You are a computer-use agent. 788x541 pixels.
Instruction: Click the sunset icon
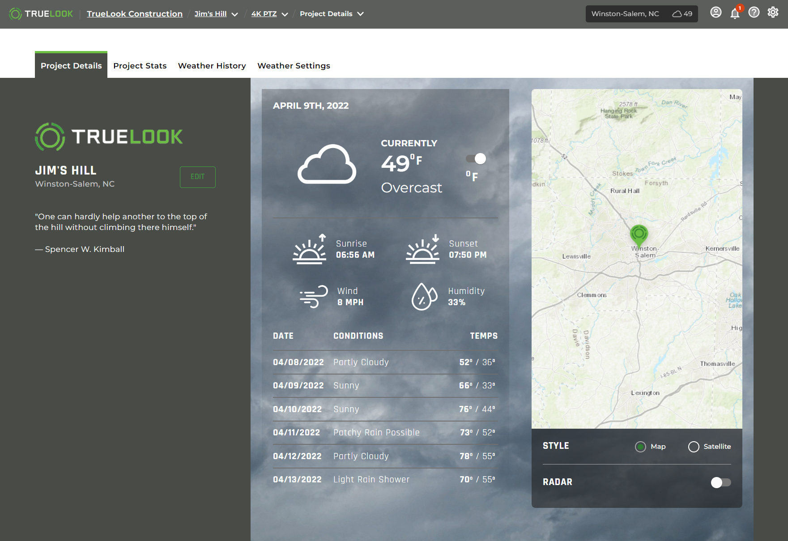[423, 250]
